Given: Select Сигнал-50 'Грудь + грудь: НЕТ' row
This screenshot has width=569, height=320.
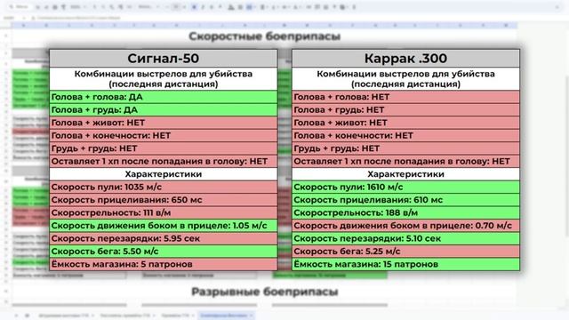Looking at the screenshot, I should pyautogui.click(x=164, y=148).
